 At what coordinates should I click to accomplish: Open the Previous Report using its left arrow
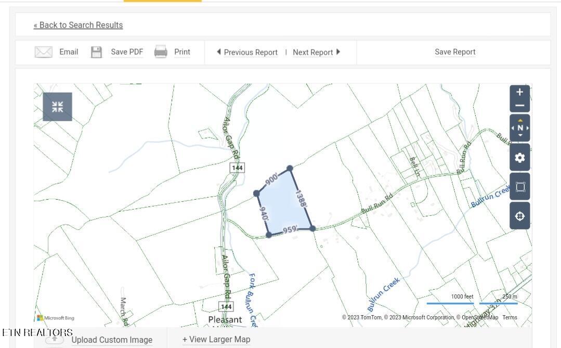click(219, 52)
